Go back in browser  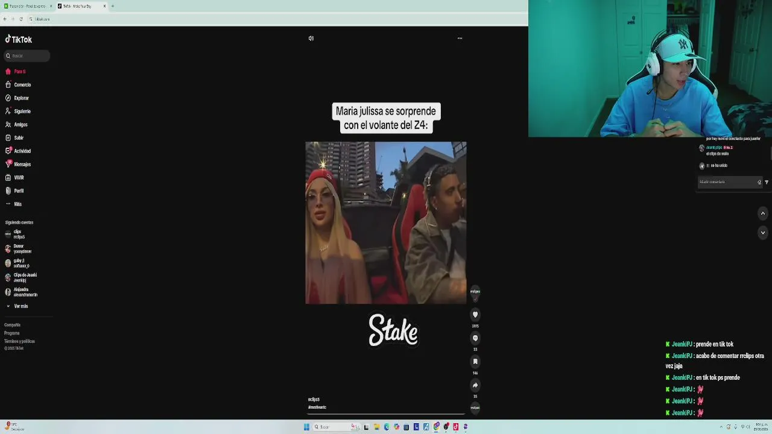[5, 19]
